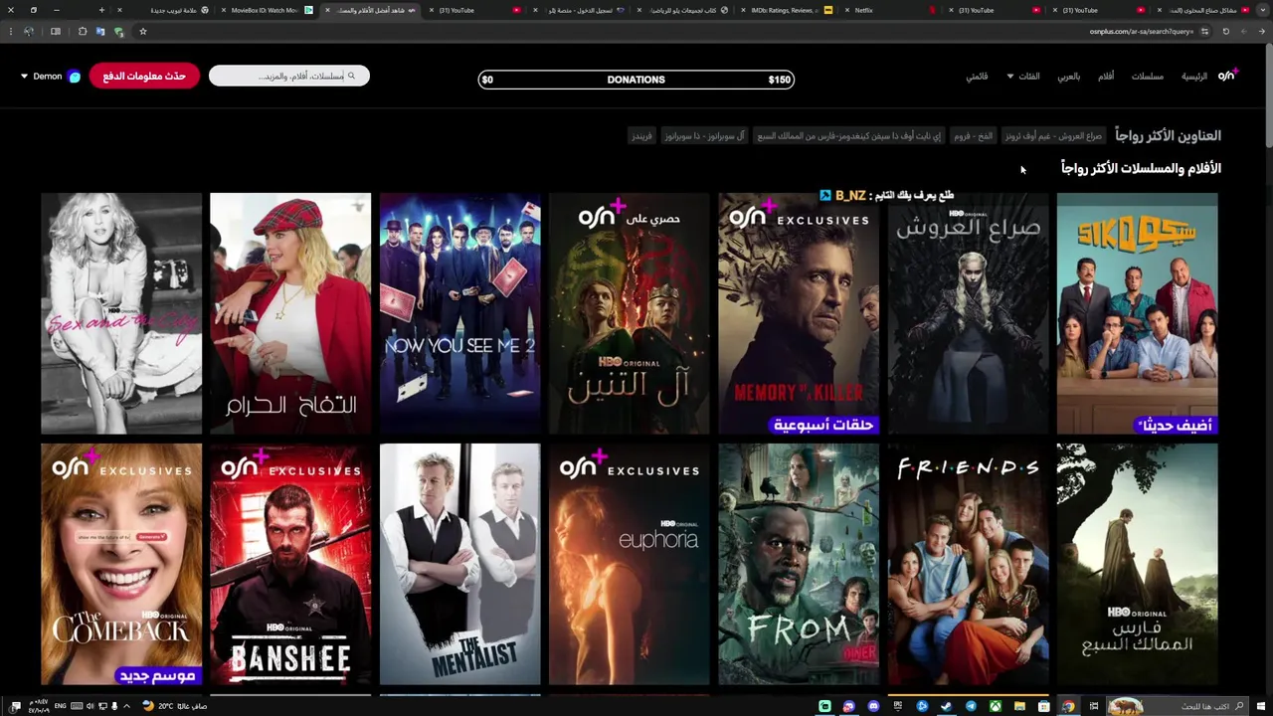The image size is (1273, 716).
Task: Open Chrome icon in the taskbar
Action: 1068,706
